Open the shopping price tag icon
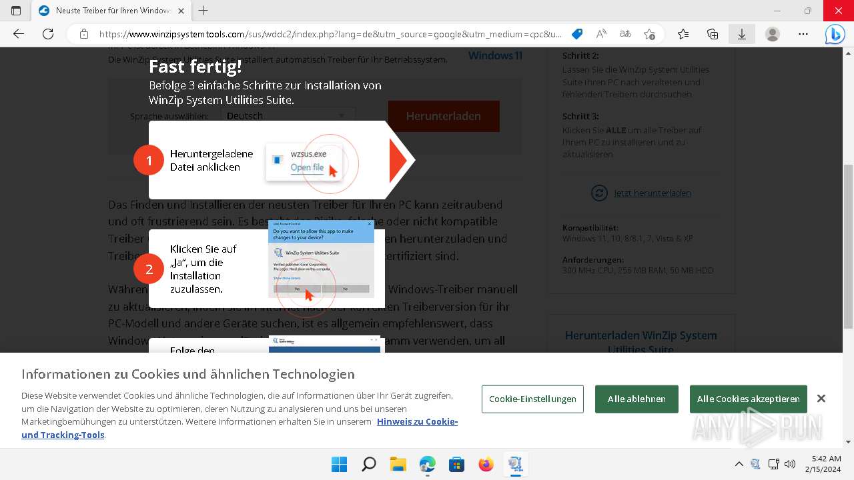This screenshot has width=854, height=480. click(577, 34)
